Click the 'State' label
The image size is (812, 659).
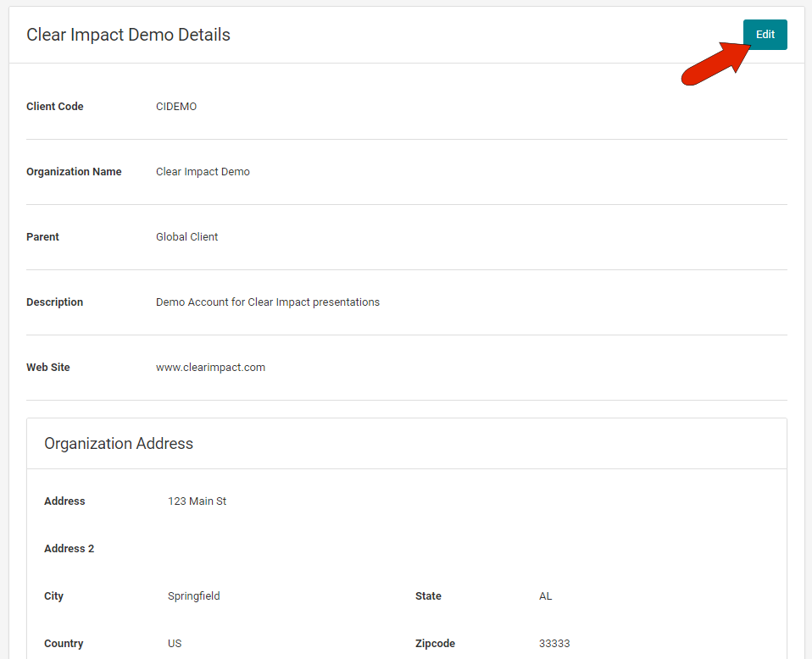[x=428, y=596]
